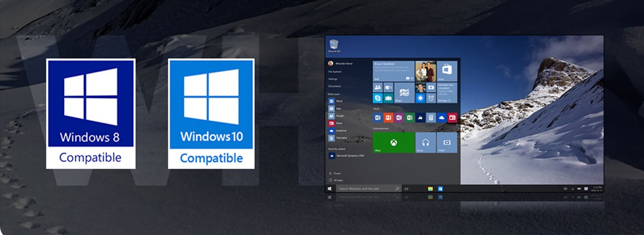This screenshot has width=644, height=235.
Task: Open Settings from the Start menu
Action: tap(333, 79)
